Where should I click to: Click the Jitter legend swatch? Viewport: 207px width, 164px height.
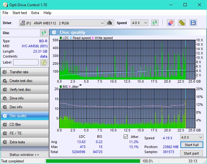[70, 87]
